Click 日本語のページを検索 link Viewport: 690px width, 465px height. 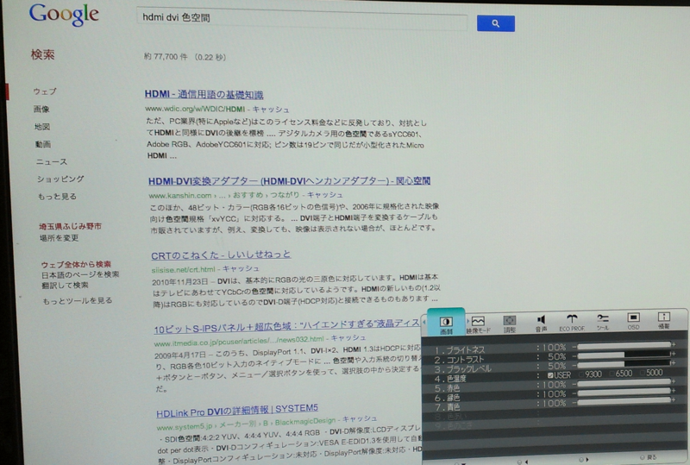click(x=80, y=274)
